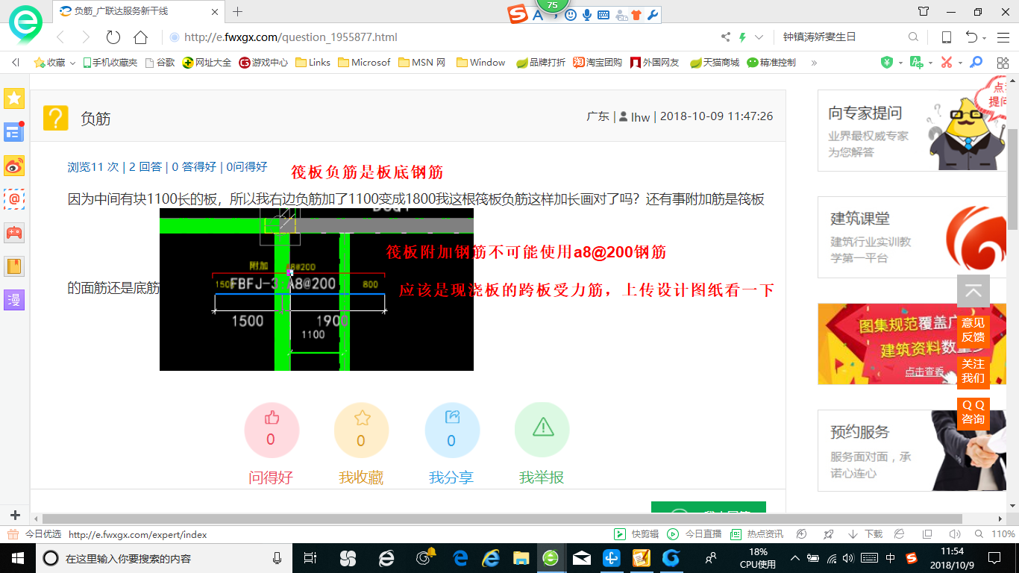The image size is (1019, 573).
Task: Open the undo closed tab dropdown arrow
Action: (985, 38)
